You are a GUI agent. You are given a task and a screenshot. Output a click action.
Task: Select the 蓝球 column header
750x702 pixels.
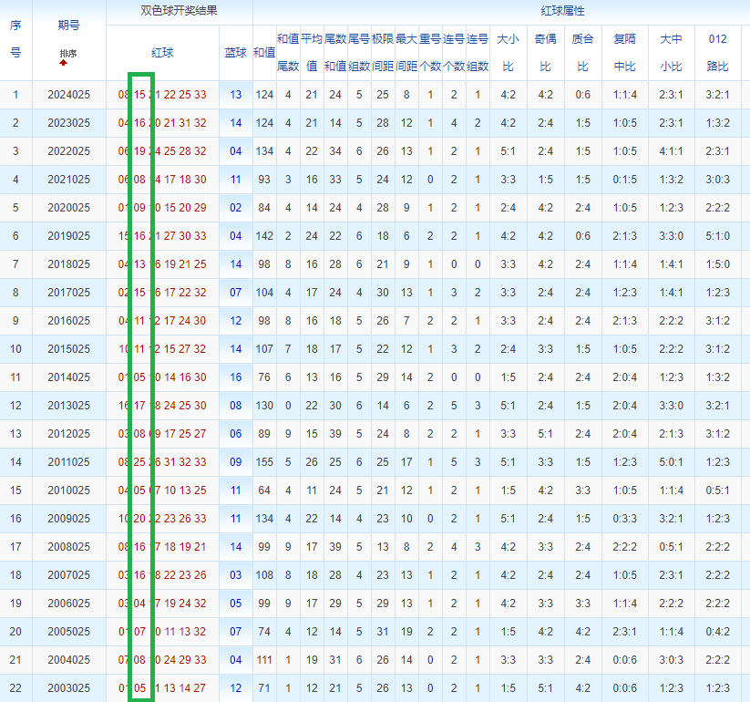(x=235, y=53)
